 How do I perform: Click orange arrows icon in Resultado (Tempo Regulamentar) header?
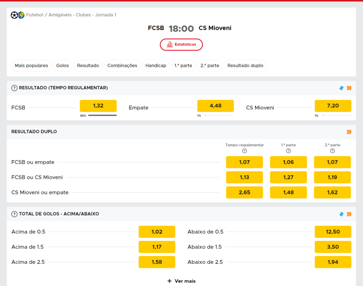pos(349,88)
